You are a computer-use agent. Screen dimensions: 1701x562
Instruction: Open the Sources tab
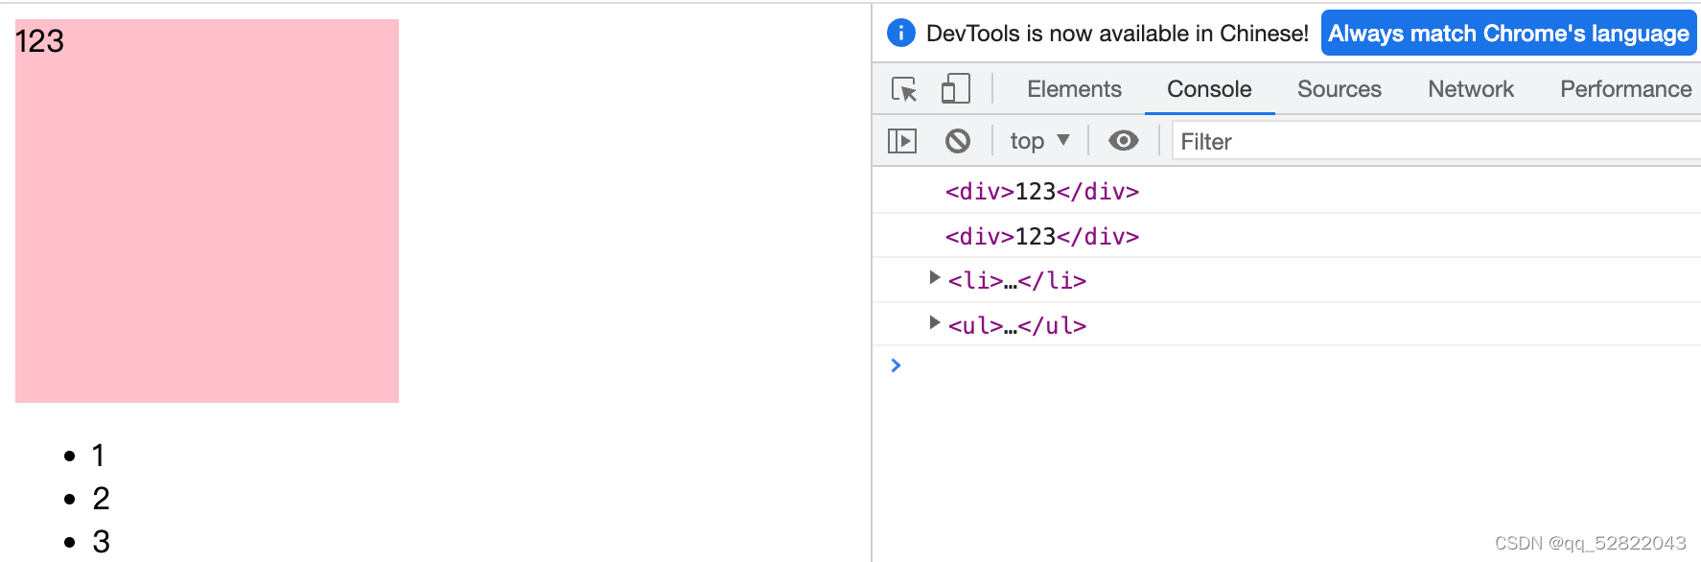(x=1339, y=89)
